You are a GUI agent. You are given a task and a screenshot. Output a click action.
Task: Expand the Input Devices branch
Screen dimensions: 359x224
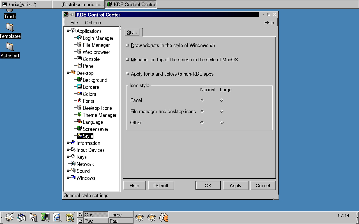pos(68,150)
